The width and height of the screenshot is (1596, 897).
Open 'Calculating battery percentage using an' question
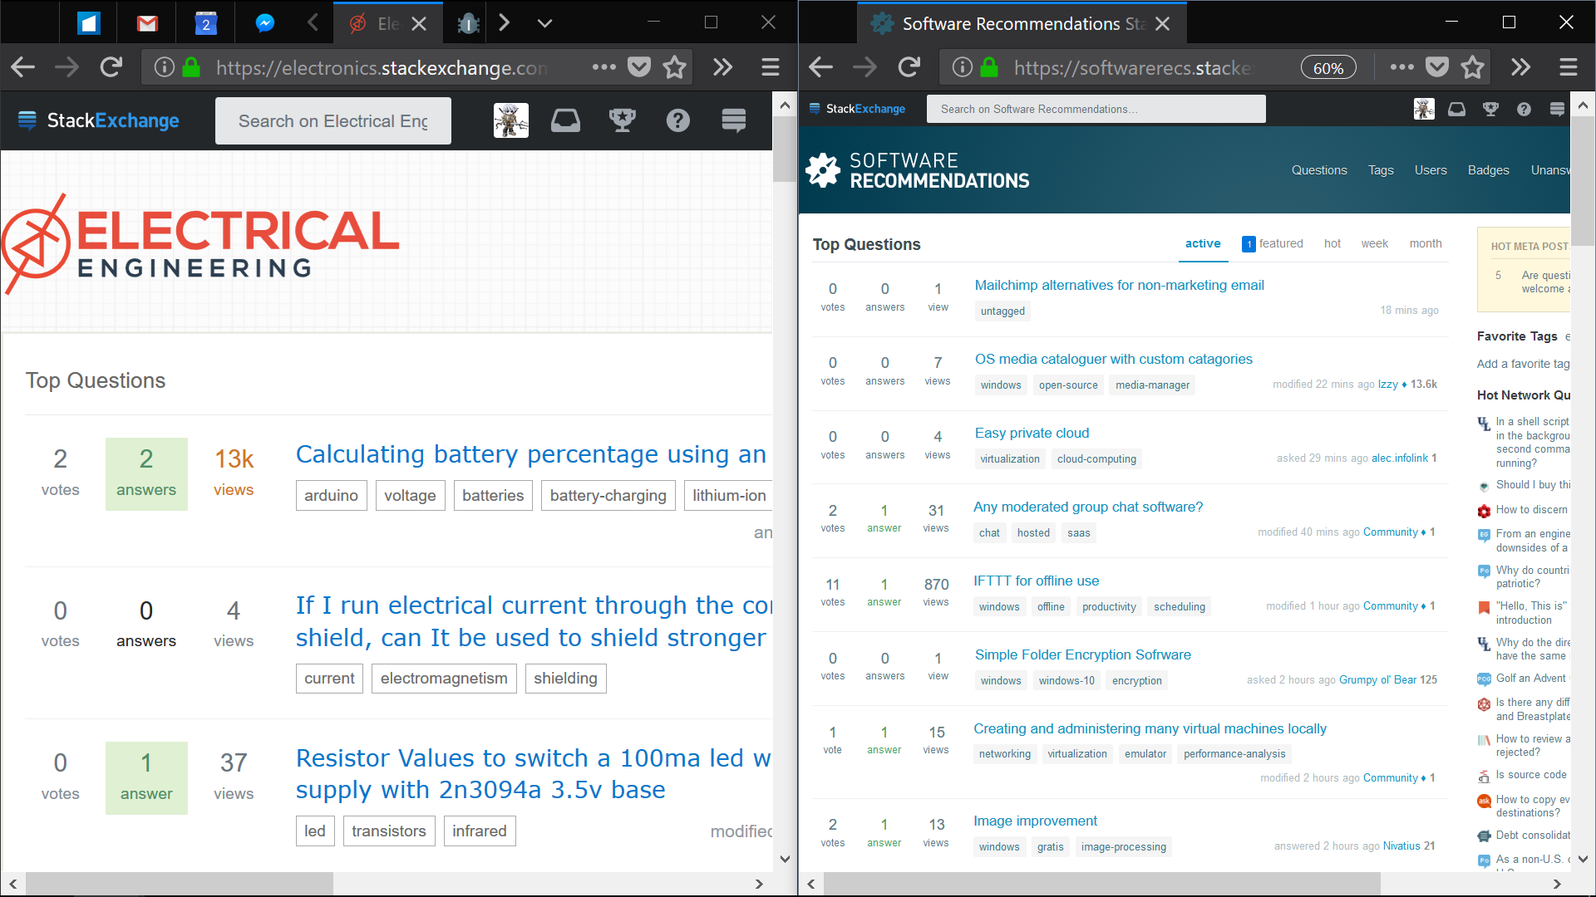(x=530, y=454)
